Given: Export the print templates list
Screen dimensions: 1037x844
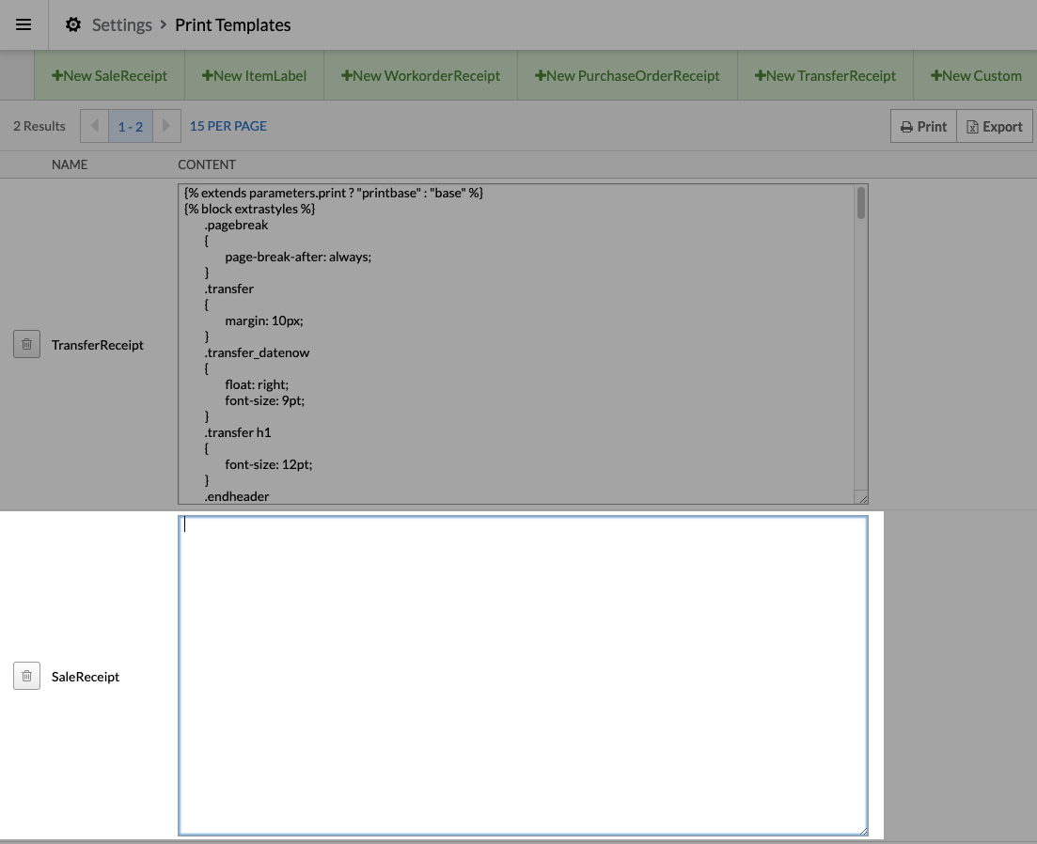Looking at the screenshot, I should (x=995, y=126).
